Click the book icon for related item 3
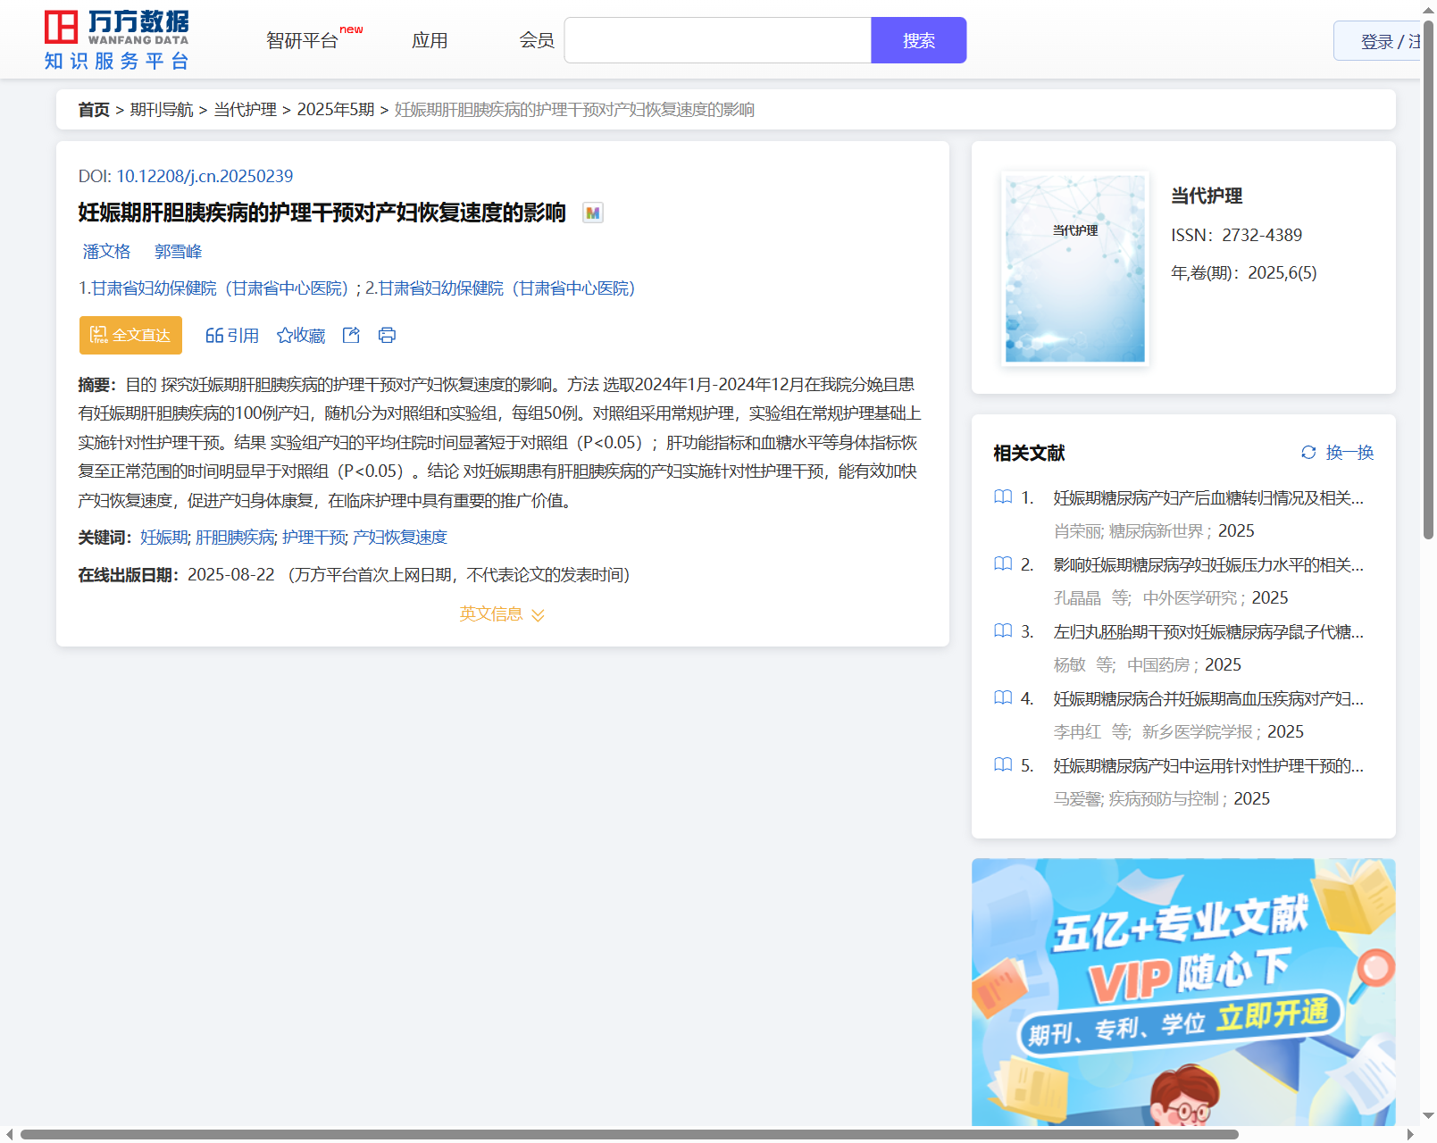Viewport: 1437px width, 1143px height. point(1003,631)
